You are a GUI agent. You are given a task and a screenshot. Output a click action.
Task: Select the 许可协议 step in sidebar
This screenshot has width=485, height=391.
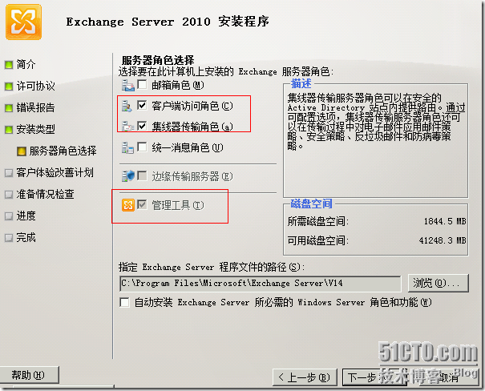pos(35,87)
